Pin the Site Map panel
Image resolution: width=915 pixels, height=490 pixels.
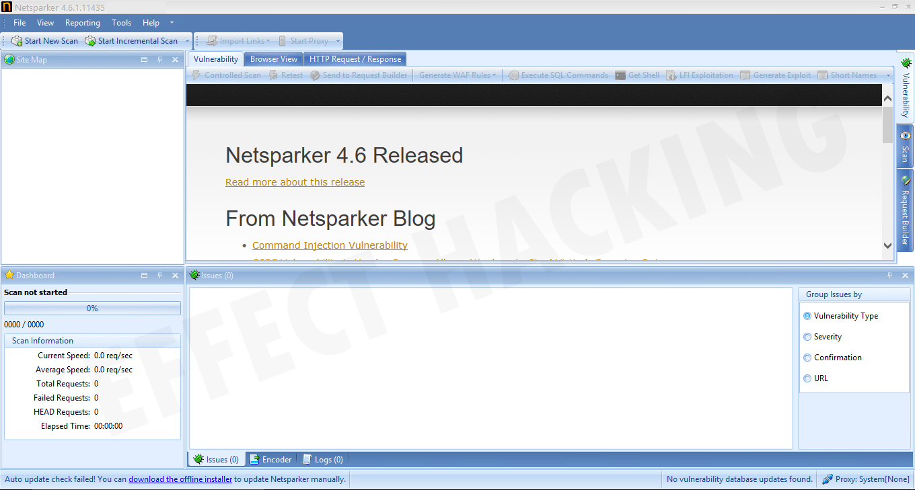160,60
